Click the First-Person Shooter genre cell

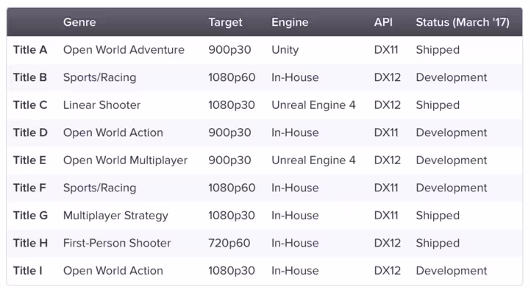click(117, 243)
